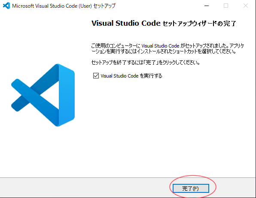This screenshot has height=198, width=256.
Task: Click the large Visual Studio Code logo image
Action: tap(43, 95)
